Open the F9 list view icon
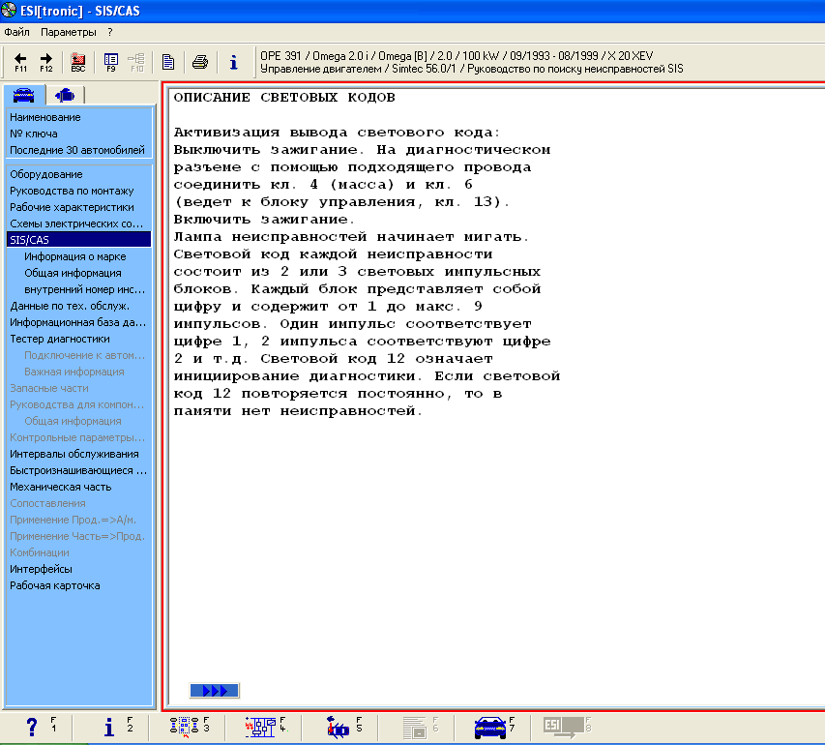 [111, 62]
